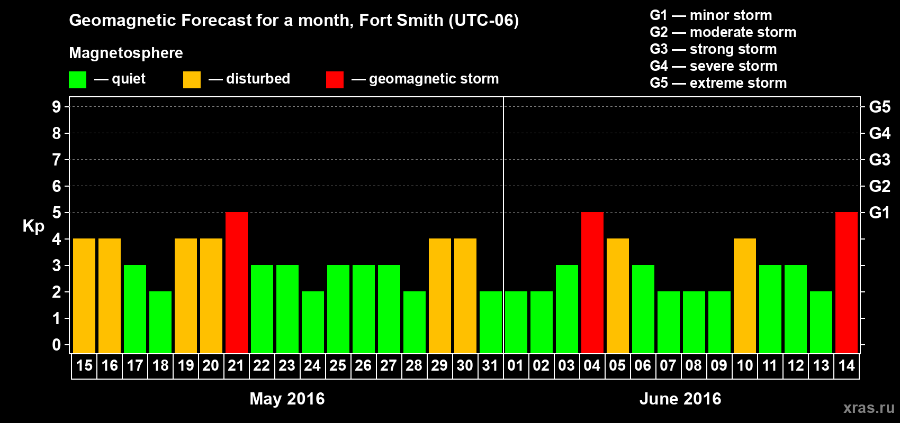
Task: Click the June 2016 month label
Action: click(x=680, y=399)
